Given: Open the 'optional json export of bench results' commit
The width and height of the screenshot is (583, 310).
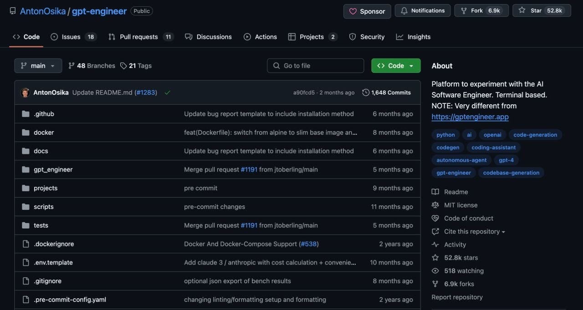Looking at the screenshot, I should (x=237, y=281).
